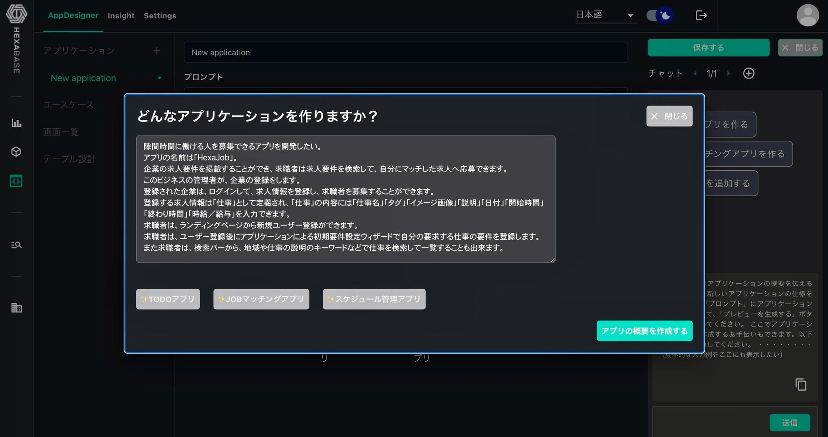Copy the chat message with copy icon
The image size is (828, 437).
coord(801,385)
